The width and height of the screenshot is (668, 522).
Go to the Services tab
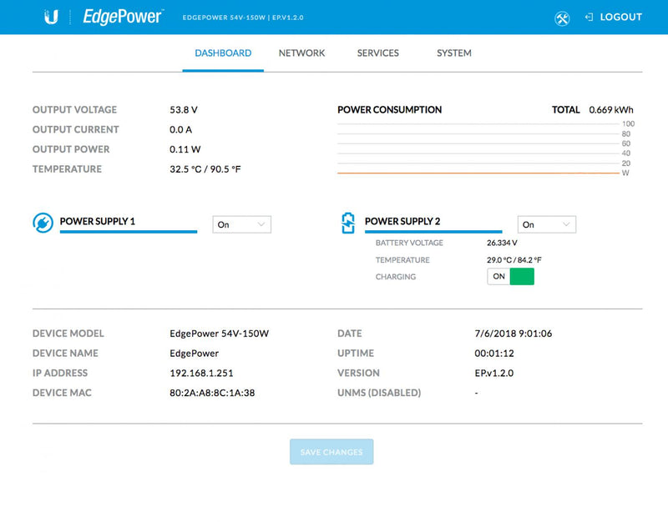click(x=377, y=53)
